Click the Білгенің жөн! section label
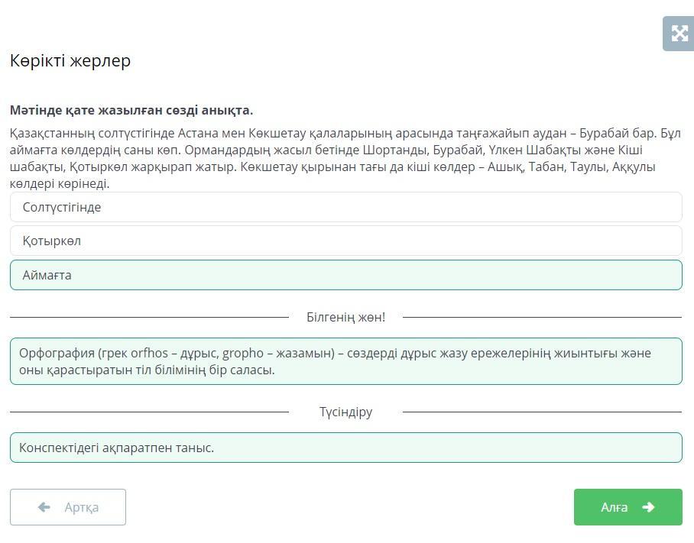Viewport: 694px width, 543px height. coord(345,317)
